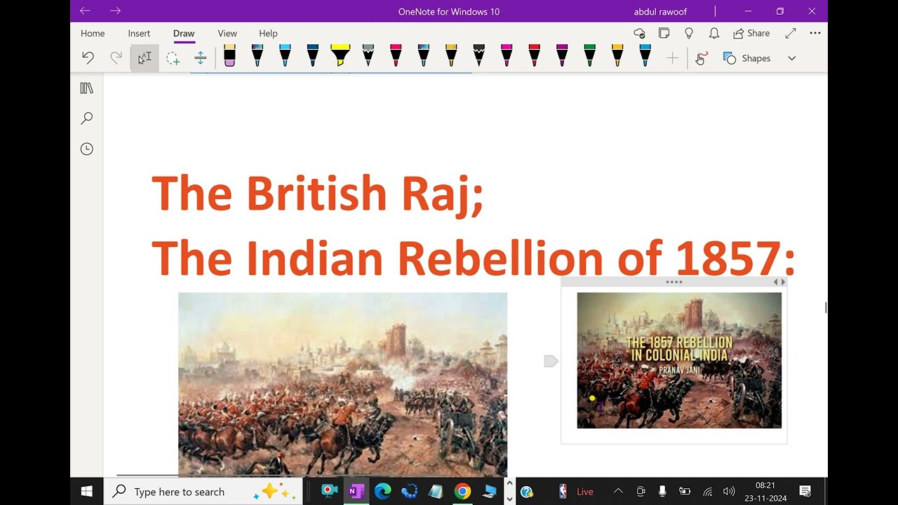This screenshot has width=898, height=505.
Task: Toggle Draw with Touch
Action: pyautogui.click(x=701, y=58)
